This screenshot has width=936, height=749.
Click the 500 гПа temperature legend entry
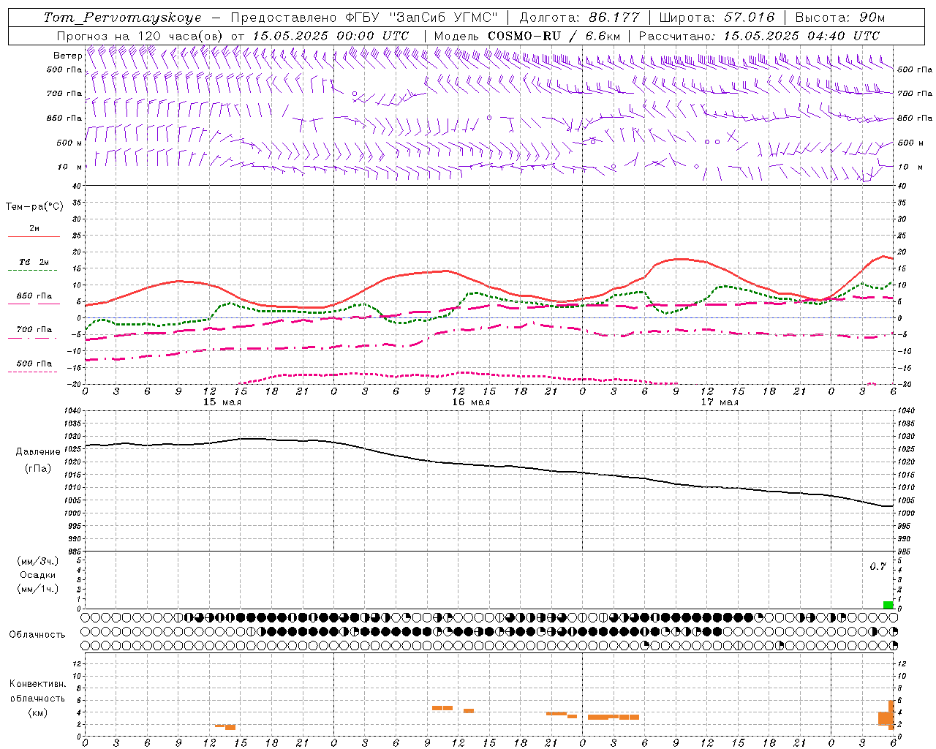pos(34,364)
